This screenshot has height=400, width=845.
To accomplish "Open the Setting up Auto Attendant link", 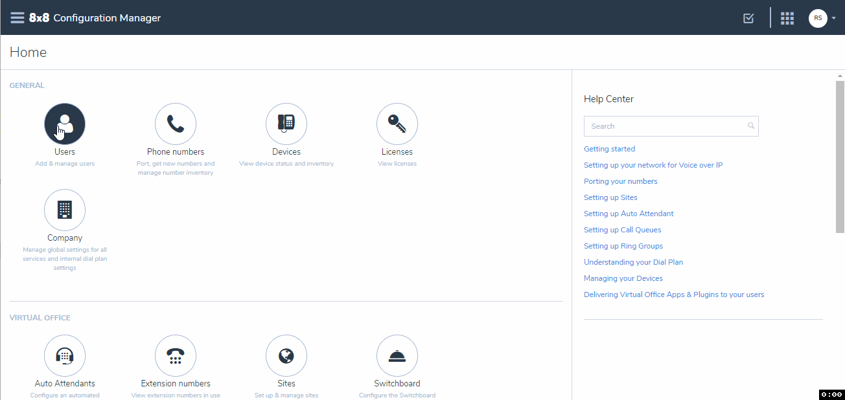I will [629, 214].
